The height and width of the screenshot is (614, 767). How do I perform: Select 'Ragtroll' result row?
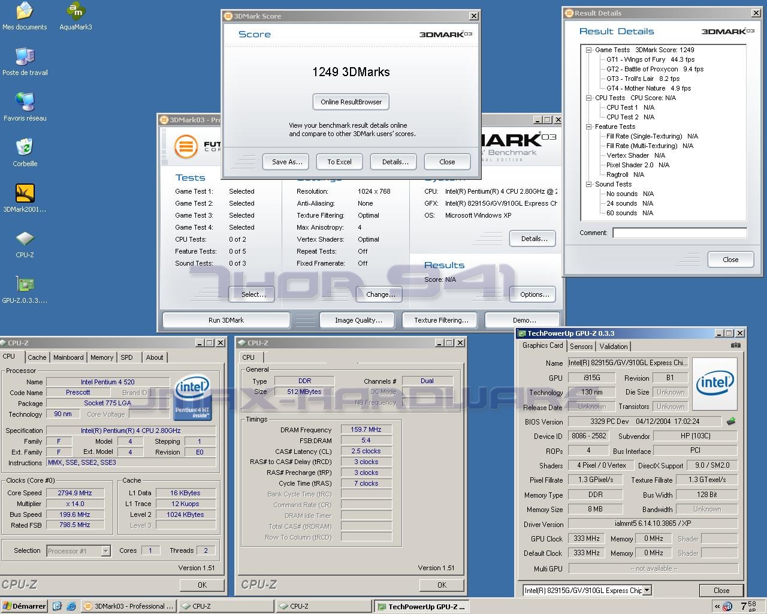click(x=625, y=174)
